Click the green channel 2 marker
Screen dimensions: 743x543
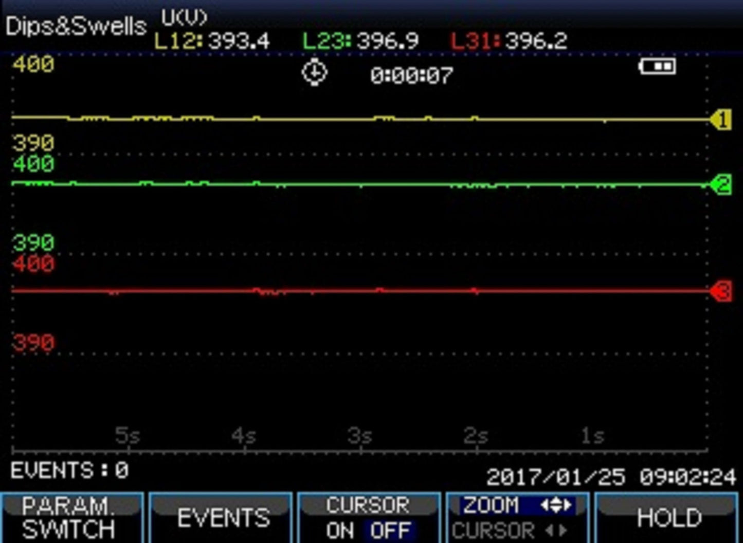point(721,185)
